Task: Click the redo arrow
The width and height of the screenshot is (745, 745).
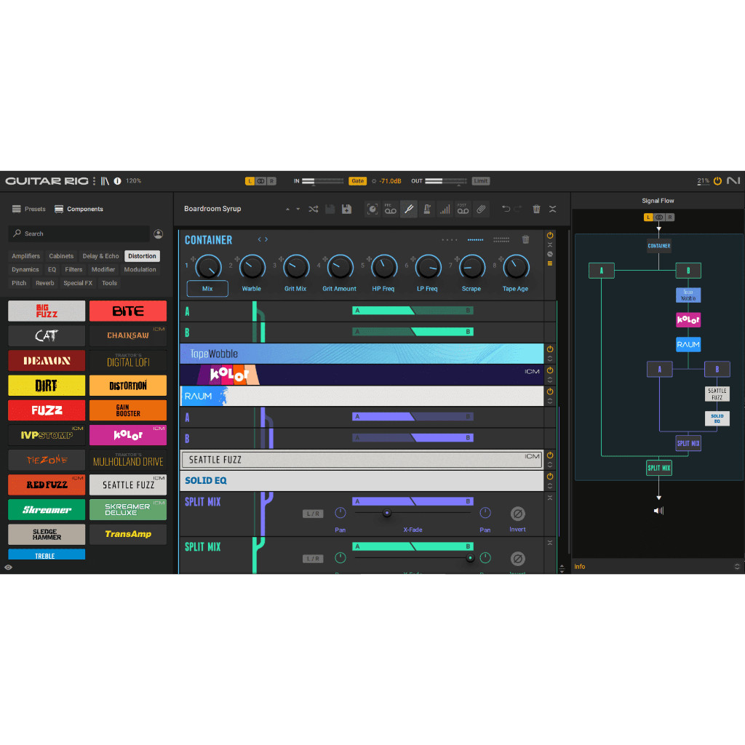Action: 518,209
